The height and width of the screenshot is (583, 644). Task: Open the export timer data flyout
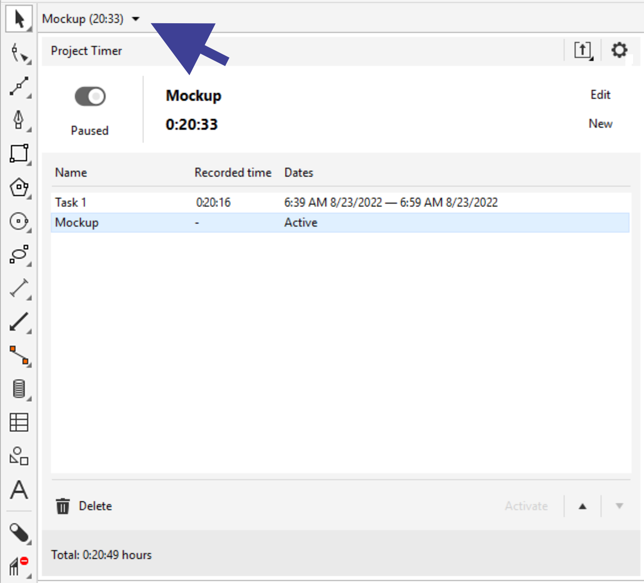tap(583, 50)
